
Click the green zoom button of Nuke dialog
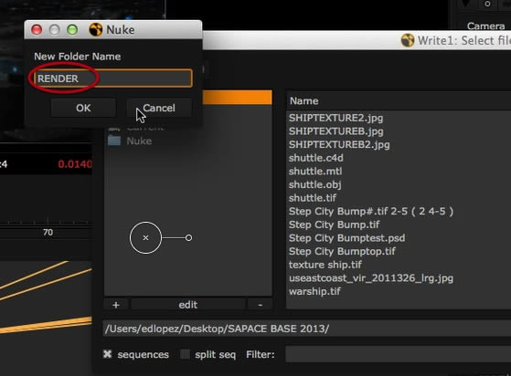tap(72, 30)
